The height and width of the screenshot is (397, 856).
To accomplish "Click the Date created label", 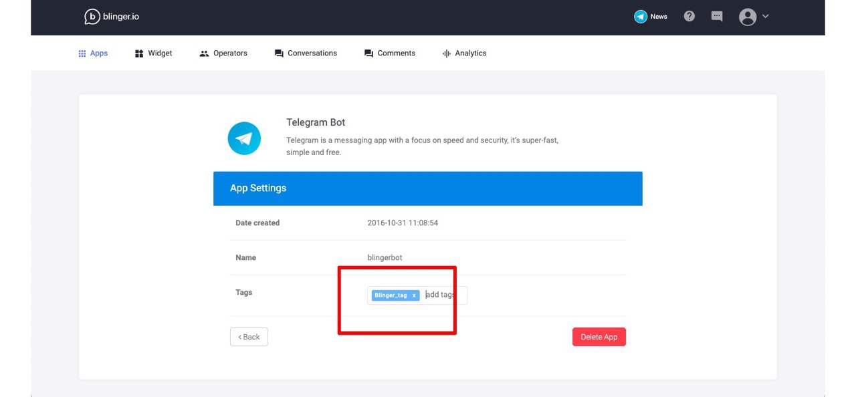I will [x=257, y=223].
